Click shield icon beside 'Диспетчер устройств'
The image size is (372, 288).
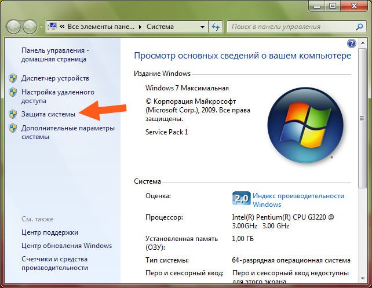(13, 78)
